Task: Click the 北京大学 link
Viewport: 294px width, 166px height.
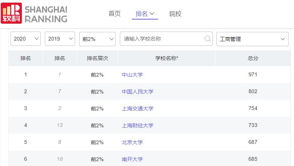Action: click(132, 142)
